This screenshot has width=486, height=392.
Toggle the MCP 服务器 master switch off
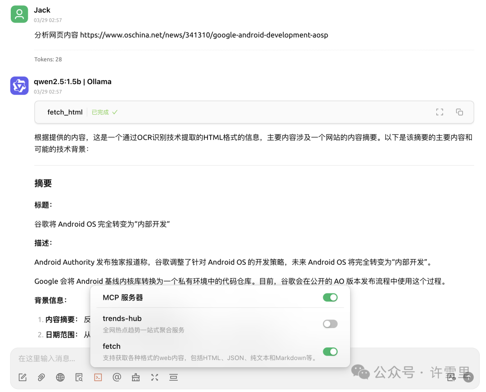point(330,297)
